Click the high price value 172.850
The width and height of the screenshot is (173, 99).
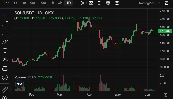pos(39,18)
